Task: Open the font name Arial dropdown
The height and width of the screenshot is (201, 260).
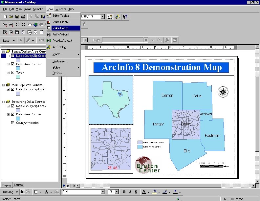Action: 103,192
